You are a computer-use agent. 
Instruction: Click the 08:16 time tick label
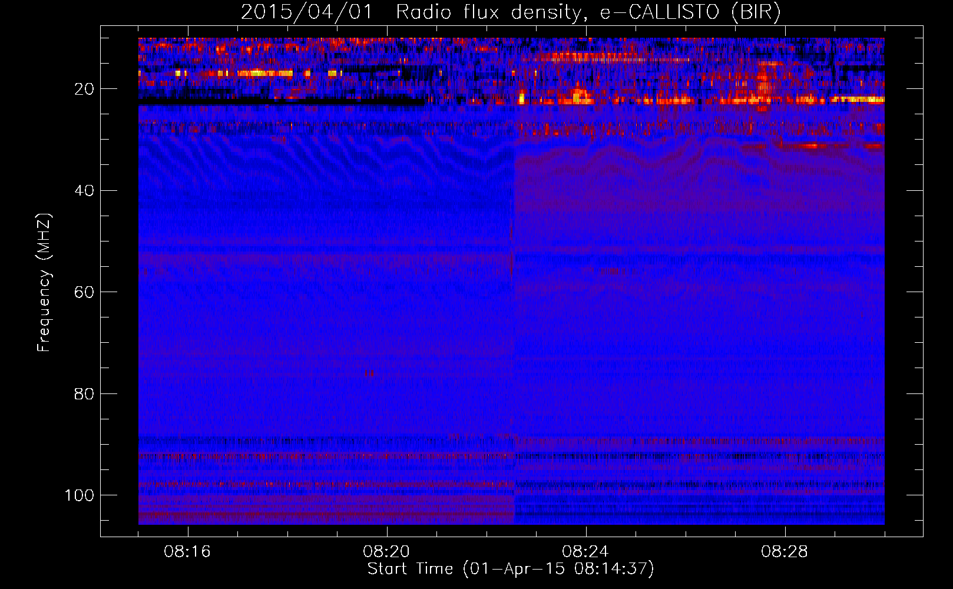click(x=187, y=552)
